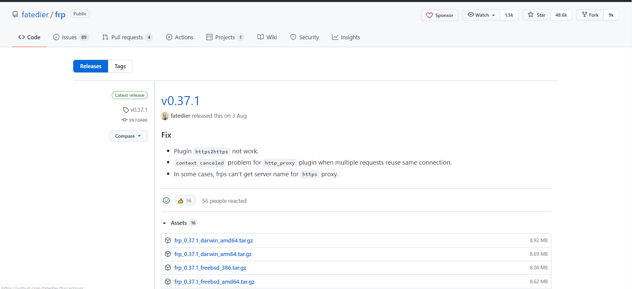
Task: Click the repository book icon beside fatedier
Action: 15,15
